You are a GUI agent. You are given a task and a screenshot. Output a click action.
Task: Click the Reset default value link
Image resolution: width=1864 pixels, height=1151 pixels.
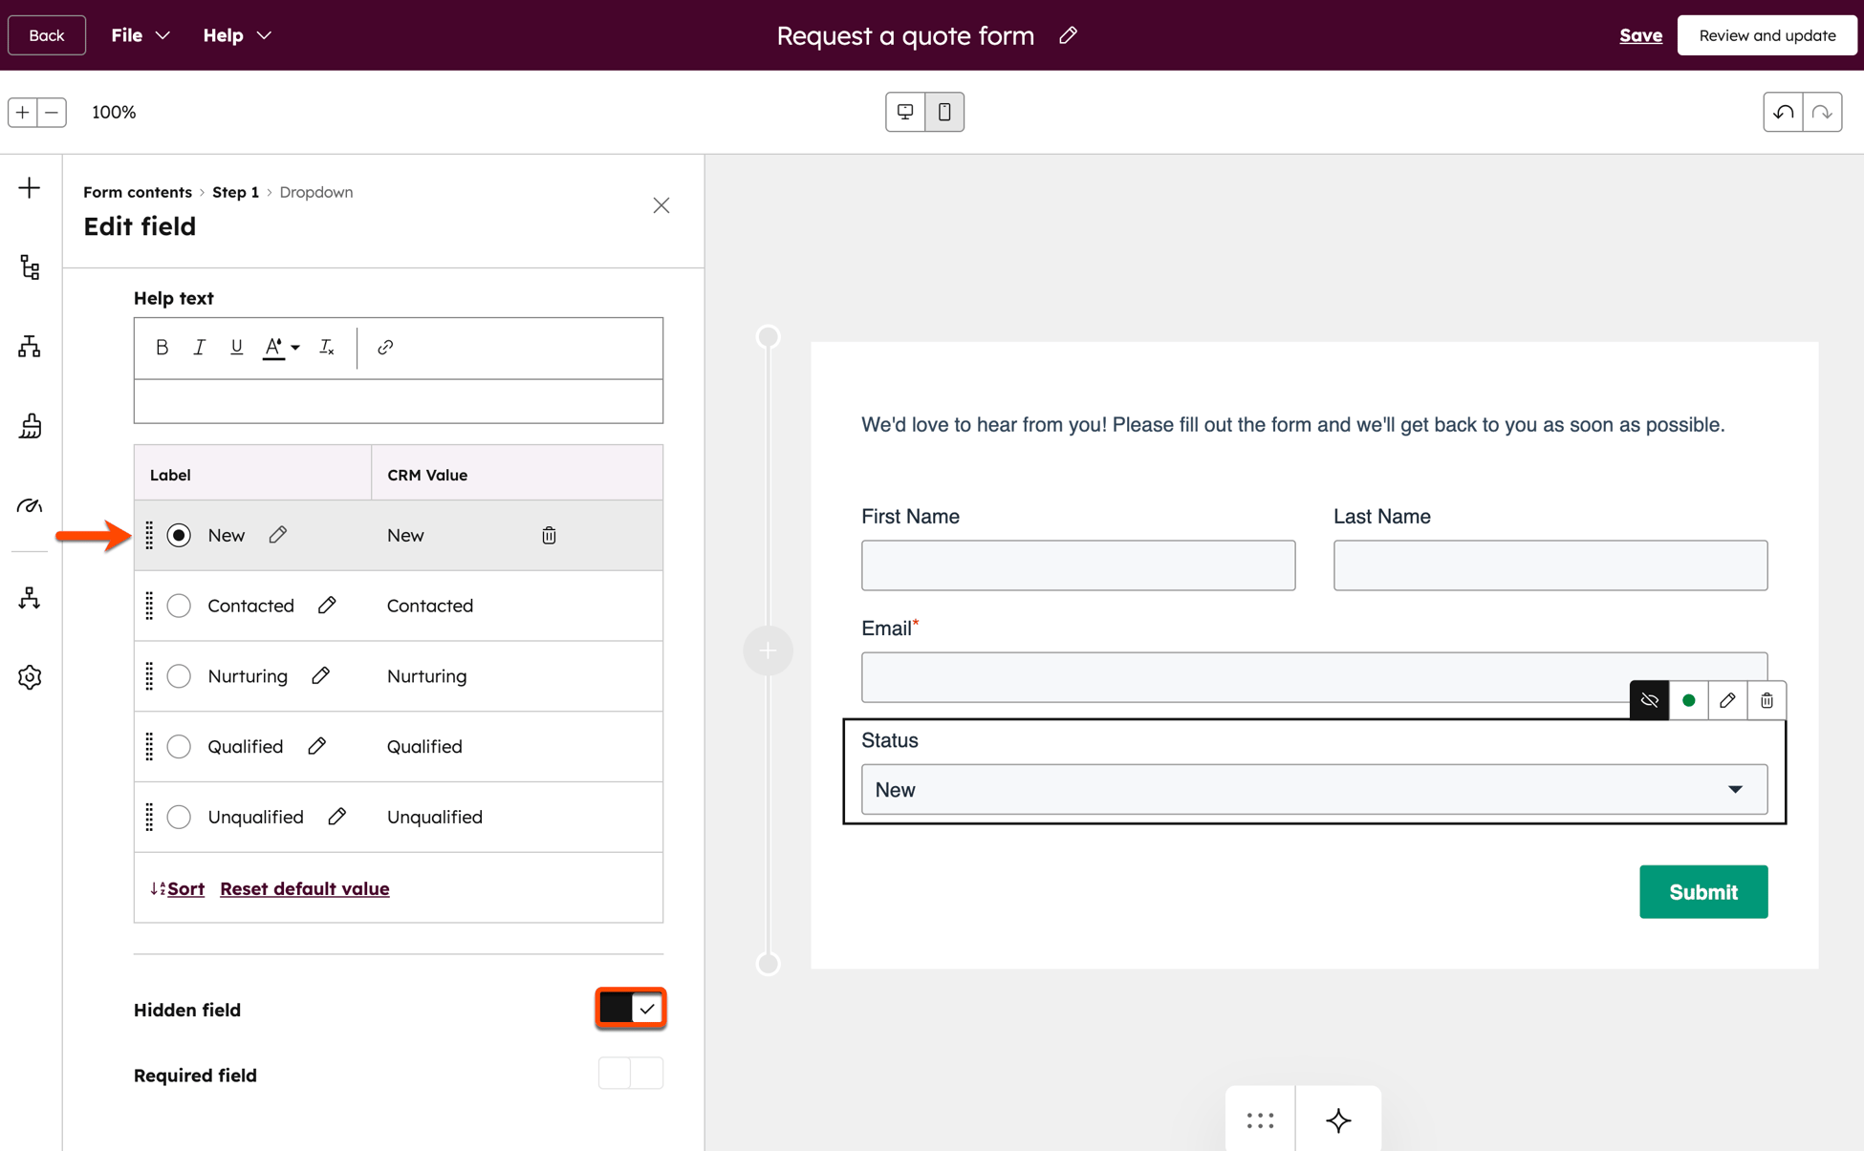click(304, 888)
